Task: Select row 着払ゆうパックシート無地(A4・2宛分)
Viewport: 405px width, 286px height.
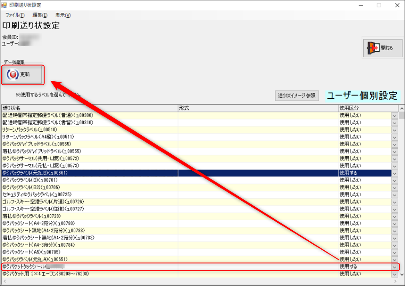Action: (199, 238)
